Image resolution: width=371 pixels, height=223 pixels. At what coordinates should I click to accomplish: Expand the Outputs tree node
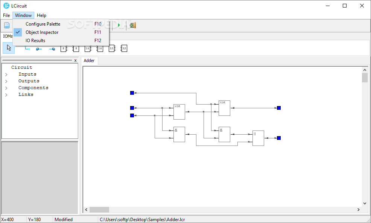coord(6,81)
